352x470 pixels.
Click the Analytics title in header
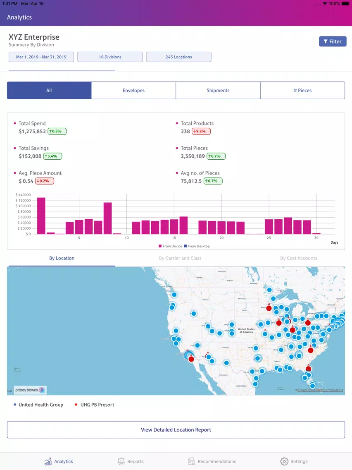(x=19, y=17)
